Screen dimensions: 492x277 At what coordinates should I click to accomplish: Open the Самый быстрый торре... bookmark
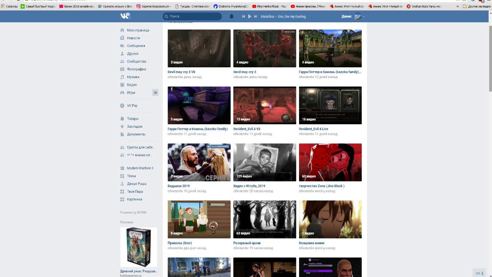[38, 7]
